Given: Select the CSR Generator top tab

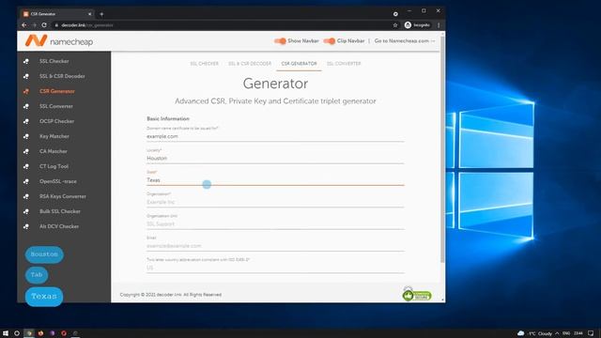Looking at the screenshot, I should (x=299, y=64).
